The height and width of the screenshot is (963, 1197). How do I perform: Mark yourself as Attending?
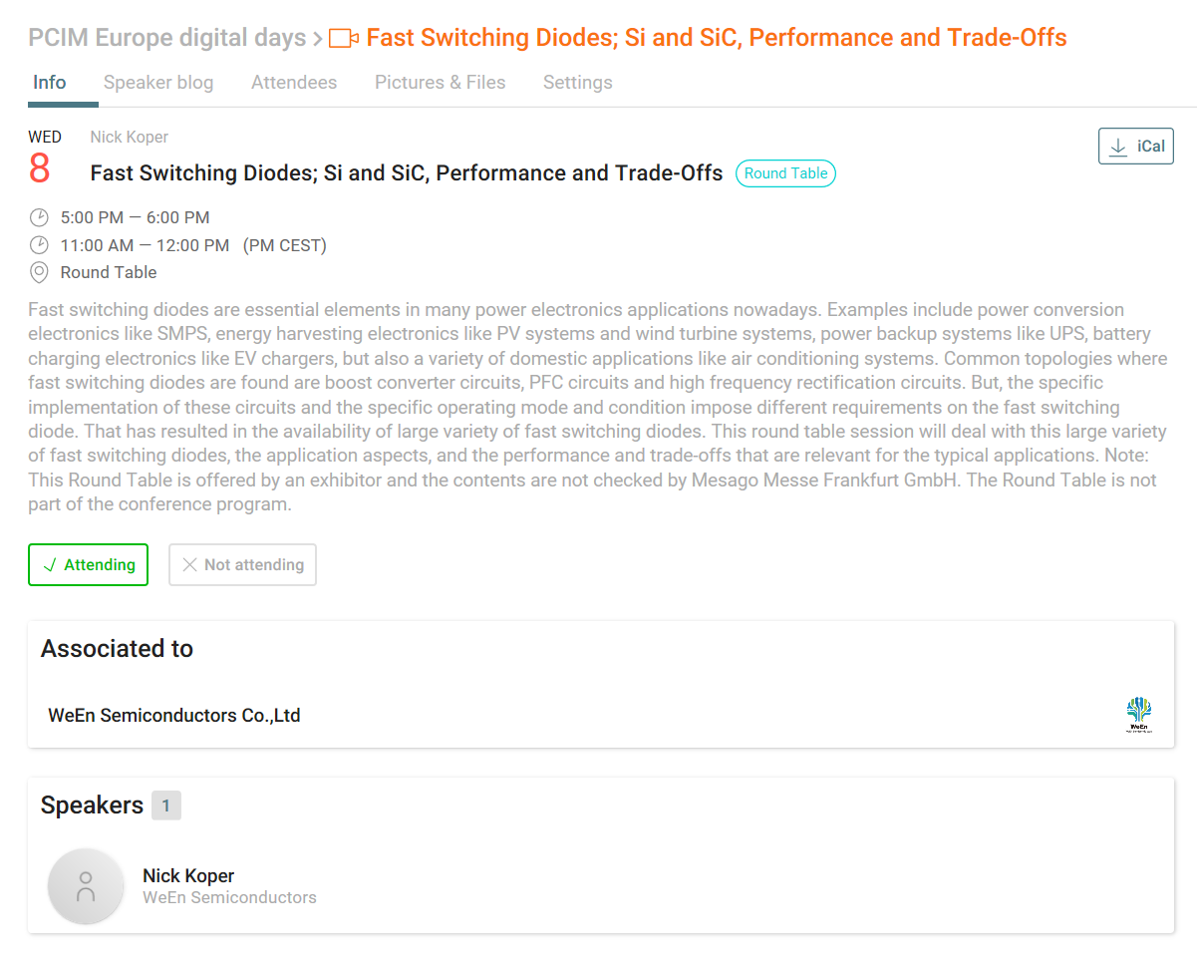click(88, 565)
